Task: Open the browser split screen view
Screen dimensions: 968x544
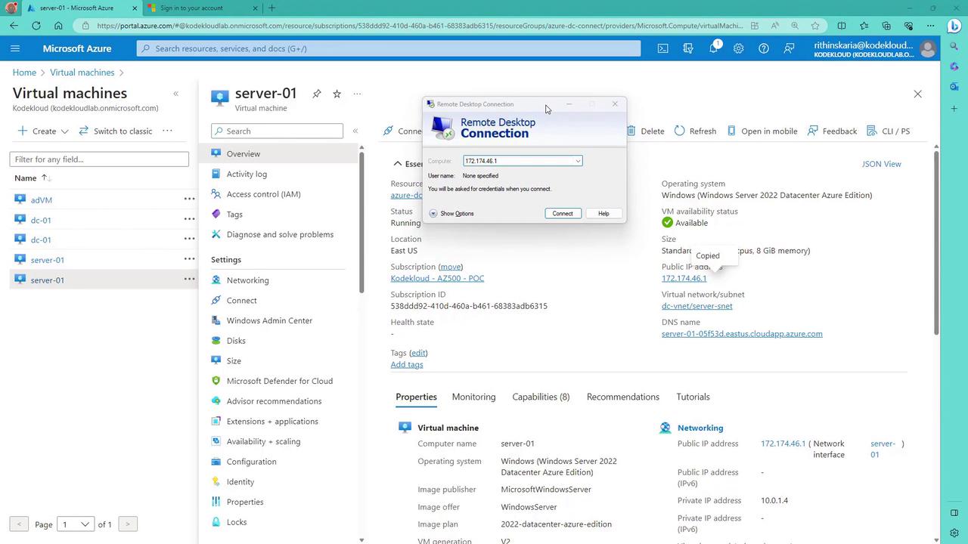Action: pos(842,26)
